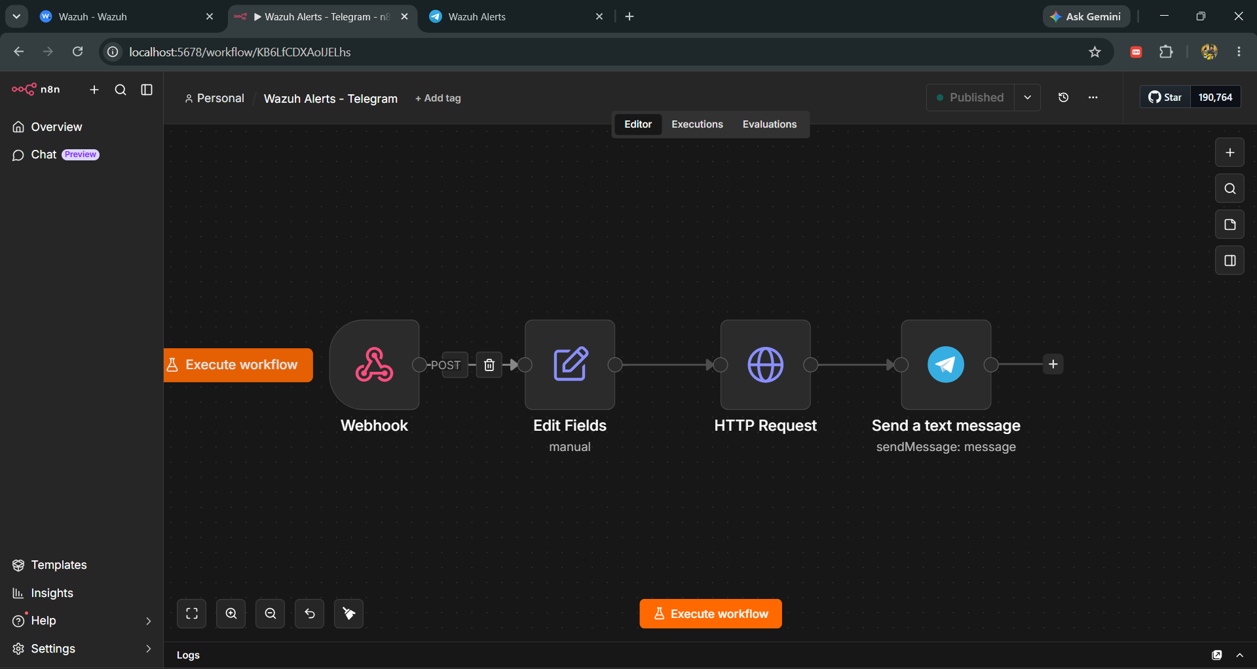The width and height of the screenshot is (1257, 669).
Task: Expand the Logs panel chevron
Action: coord(1240,655)
